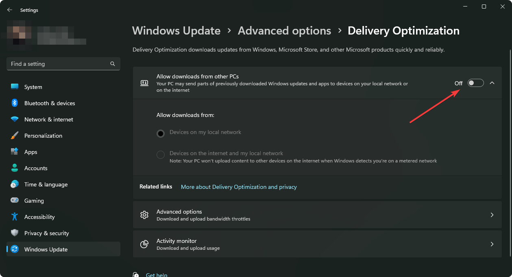Image resolution: width=512 pixels, height=277 pixels.
Task: Open the Accessibility settings page
Action: (63, 217)
